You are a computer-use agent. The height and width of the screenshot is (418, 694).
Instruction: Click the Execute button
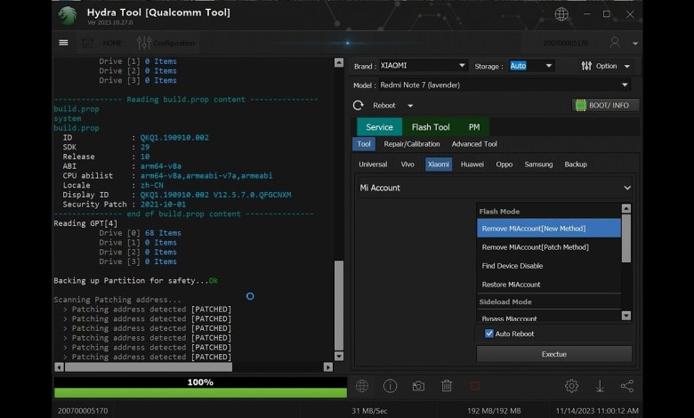point(553,354)
